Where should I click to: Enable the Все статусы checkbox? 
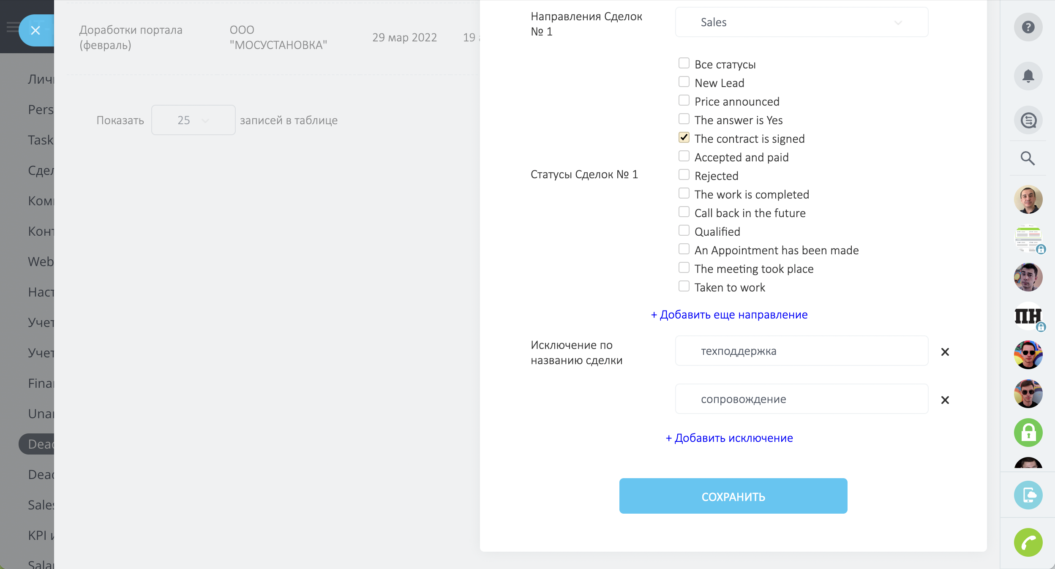pos(684,63)
